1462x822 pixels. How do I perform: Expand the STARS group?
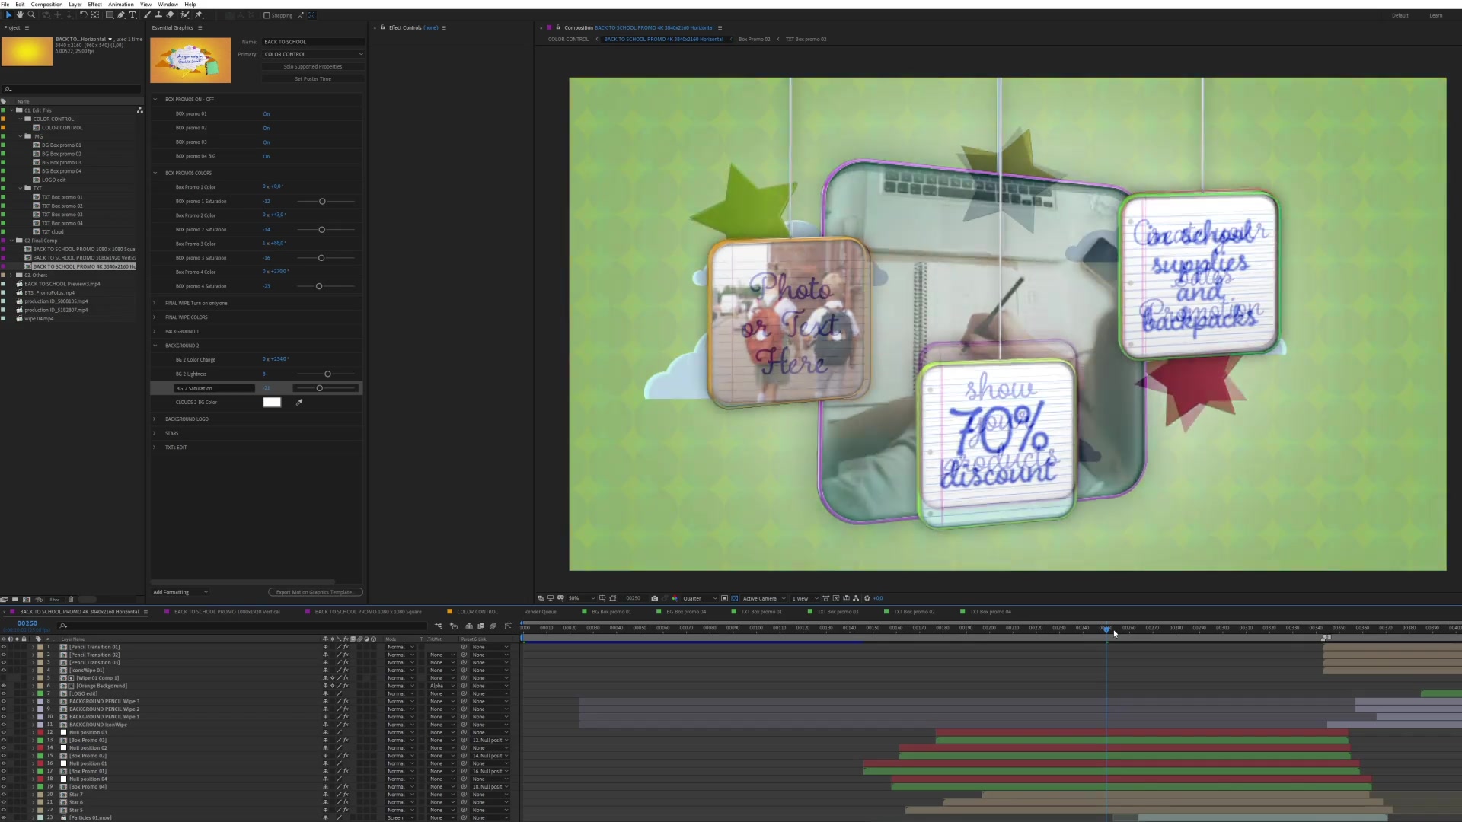click(155, 433)
